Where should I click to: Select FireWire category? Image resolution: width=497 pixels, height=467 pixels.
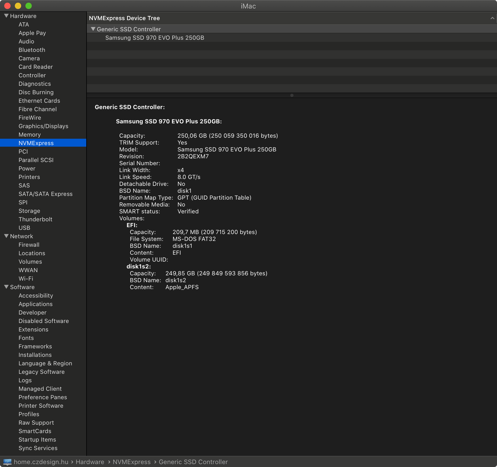pos(30,118)
